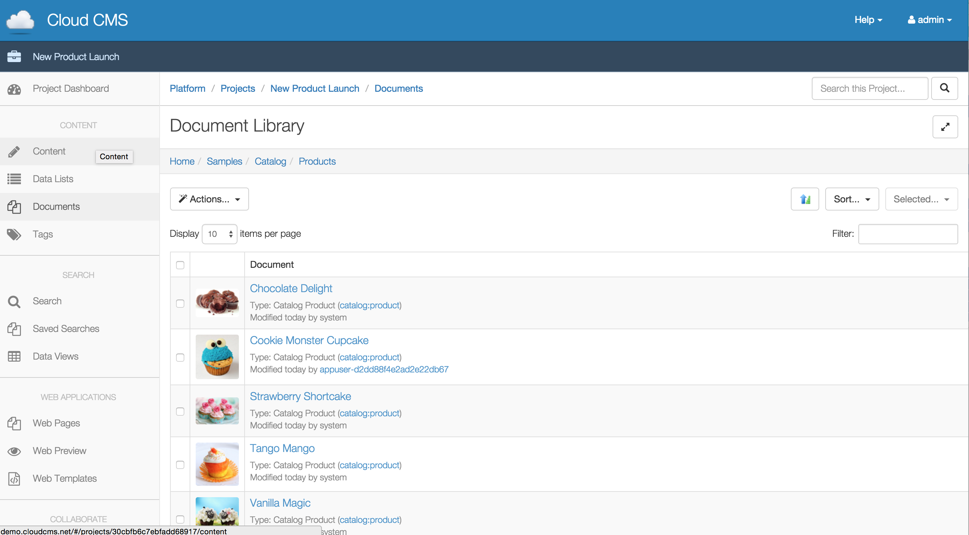Navigate to Products folder path
This screenshot has height=535, width=969.
(x=317, y=161)
